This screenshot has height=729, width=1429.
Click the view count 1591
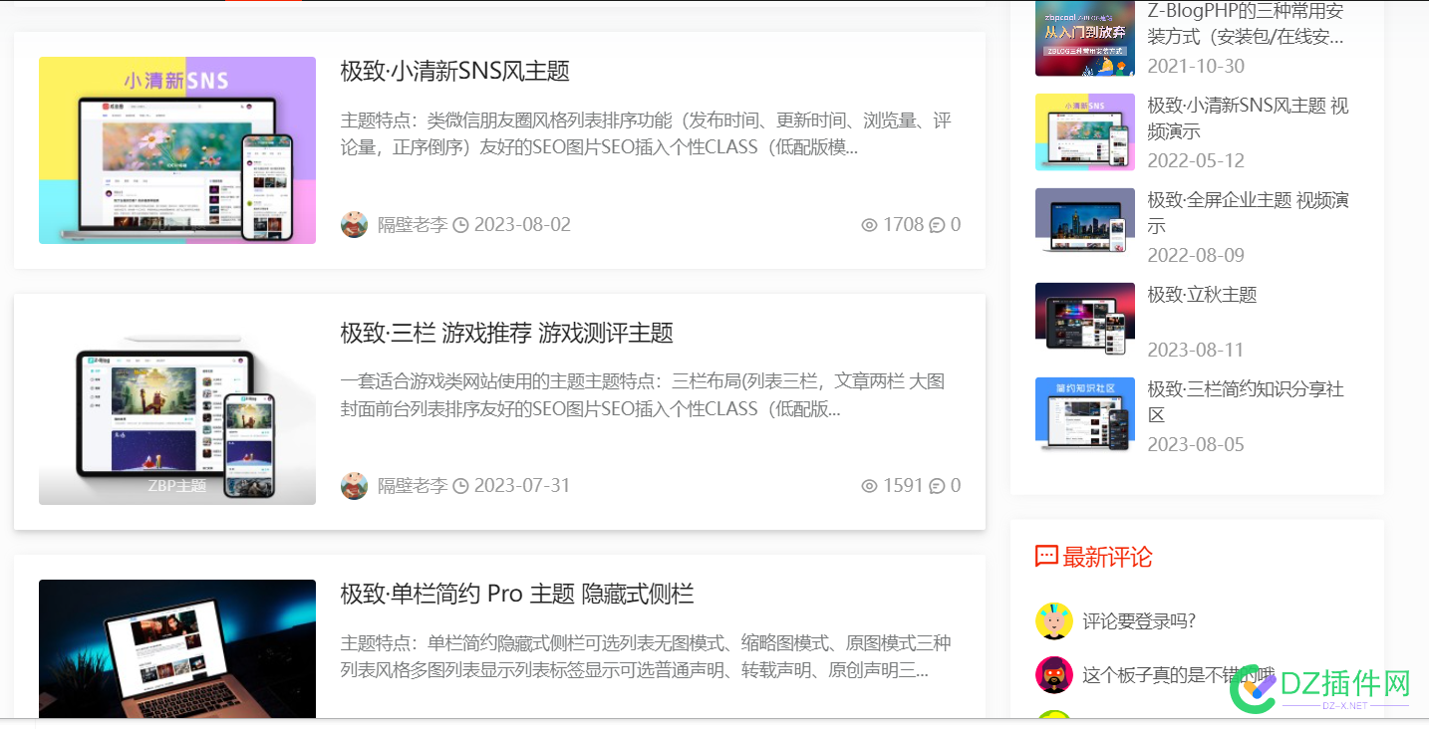(904, 486)
